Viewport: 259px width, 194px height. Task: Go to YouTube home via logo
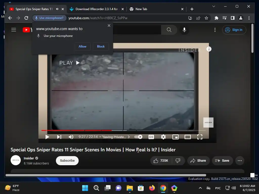click(27, 30)
